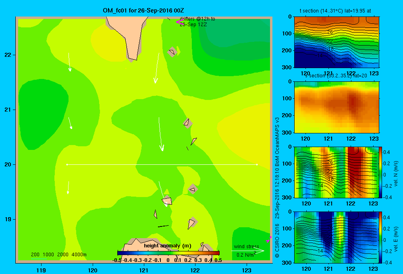The image size is (403, 274).
Task: Click the plot title 'OM_fc01 for 26-Sep-2016 00Z'
Action: pos(143,10)
